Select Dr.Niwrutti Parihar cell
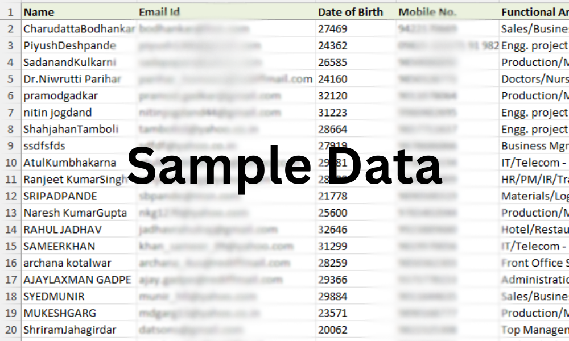 (x=79, y=78)
